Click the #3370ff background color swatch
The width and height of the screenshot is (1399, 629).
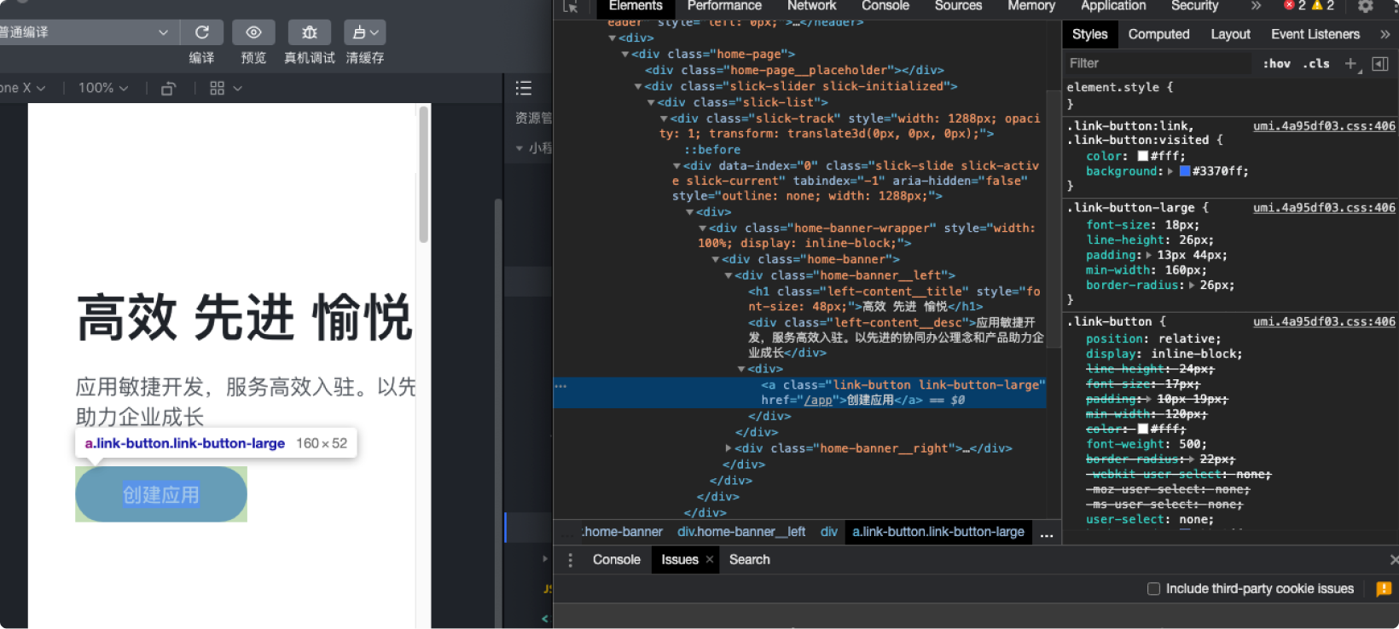click(x=1184, y=171)
